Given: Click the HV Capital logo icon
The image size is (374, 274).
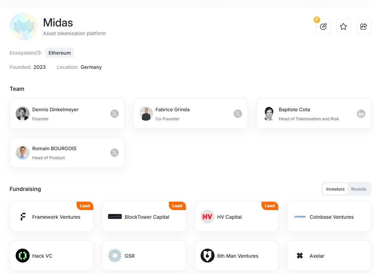Looking at the screenshot, I should [x=208, y=217].
